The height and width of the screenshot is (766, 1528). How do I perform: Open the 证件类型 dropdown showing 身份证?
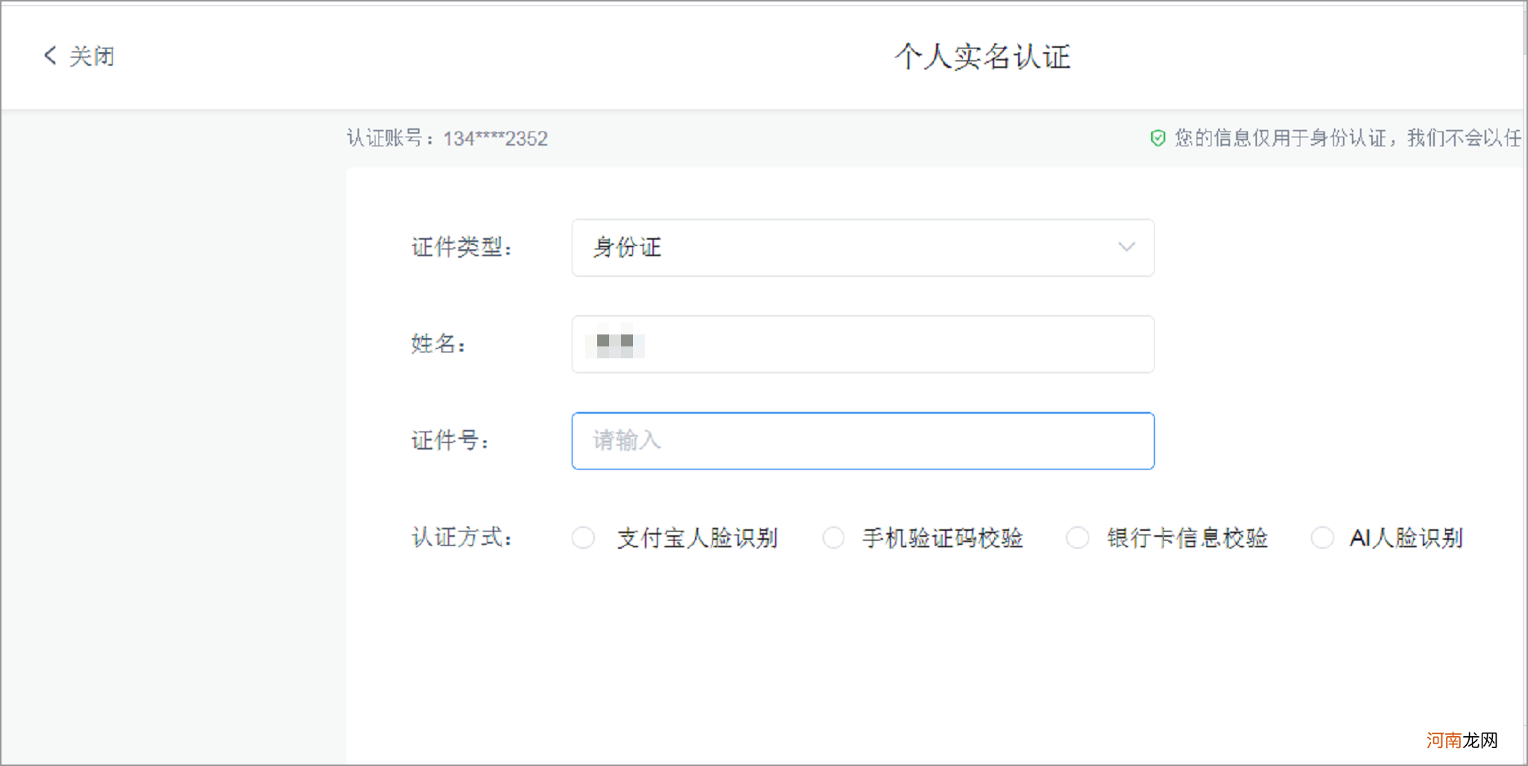coord(863,248)
